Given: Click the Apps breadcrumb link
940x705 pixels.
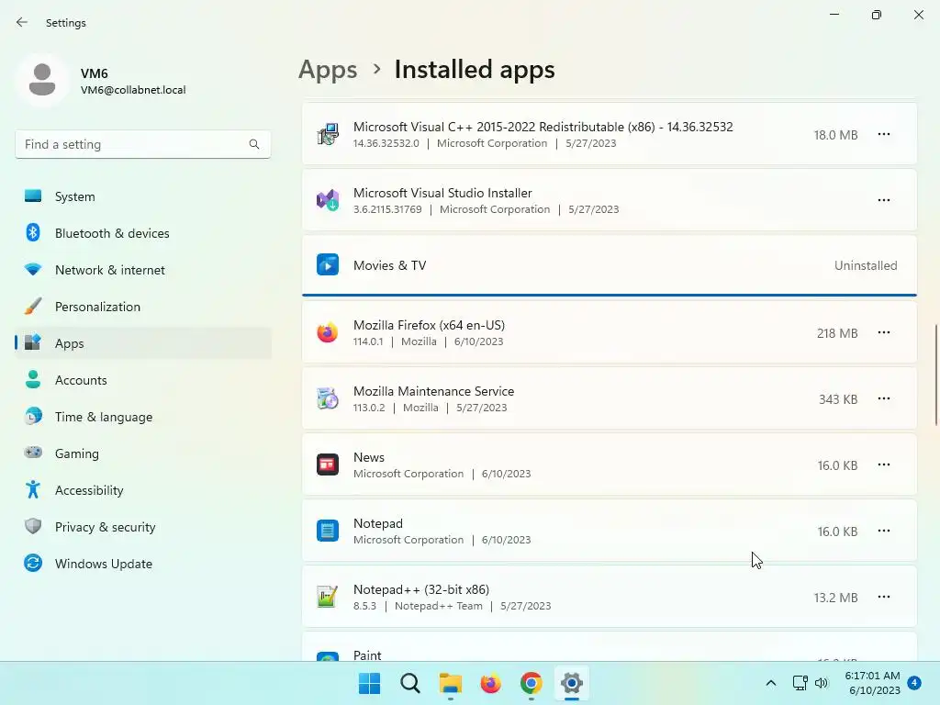Looking at the screenshot, I should [328, 70].
